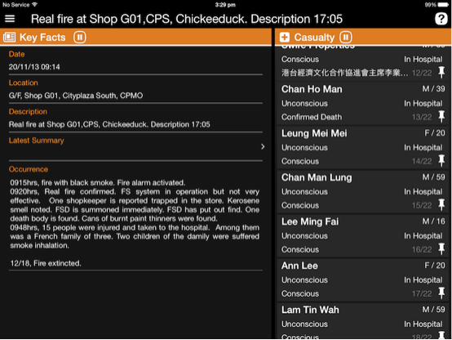Click the Casualty plus icon

click(284, 38)
